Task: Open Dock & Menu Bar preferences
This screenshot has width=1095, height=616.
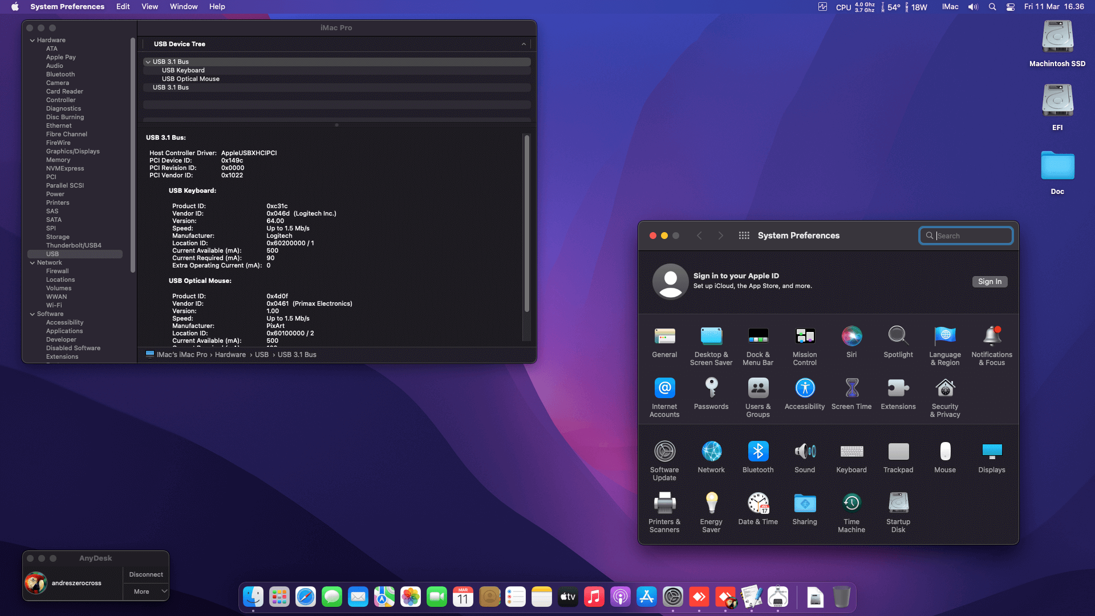Action: coord(758,346)
